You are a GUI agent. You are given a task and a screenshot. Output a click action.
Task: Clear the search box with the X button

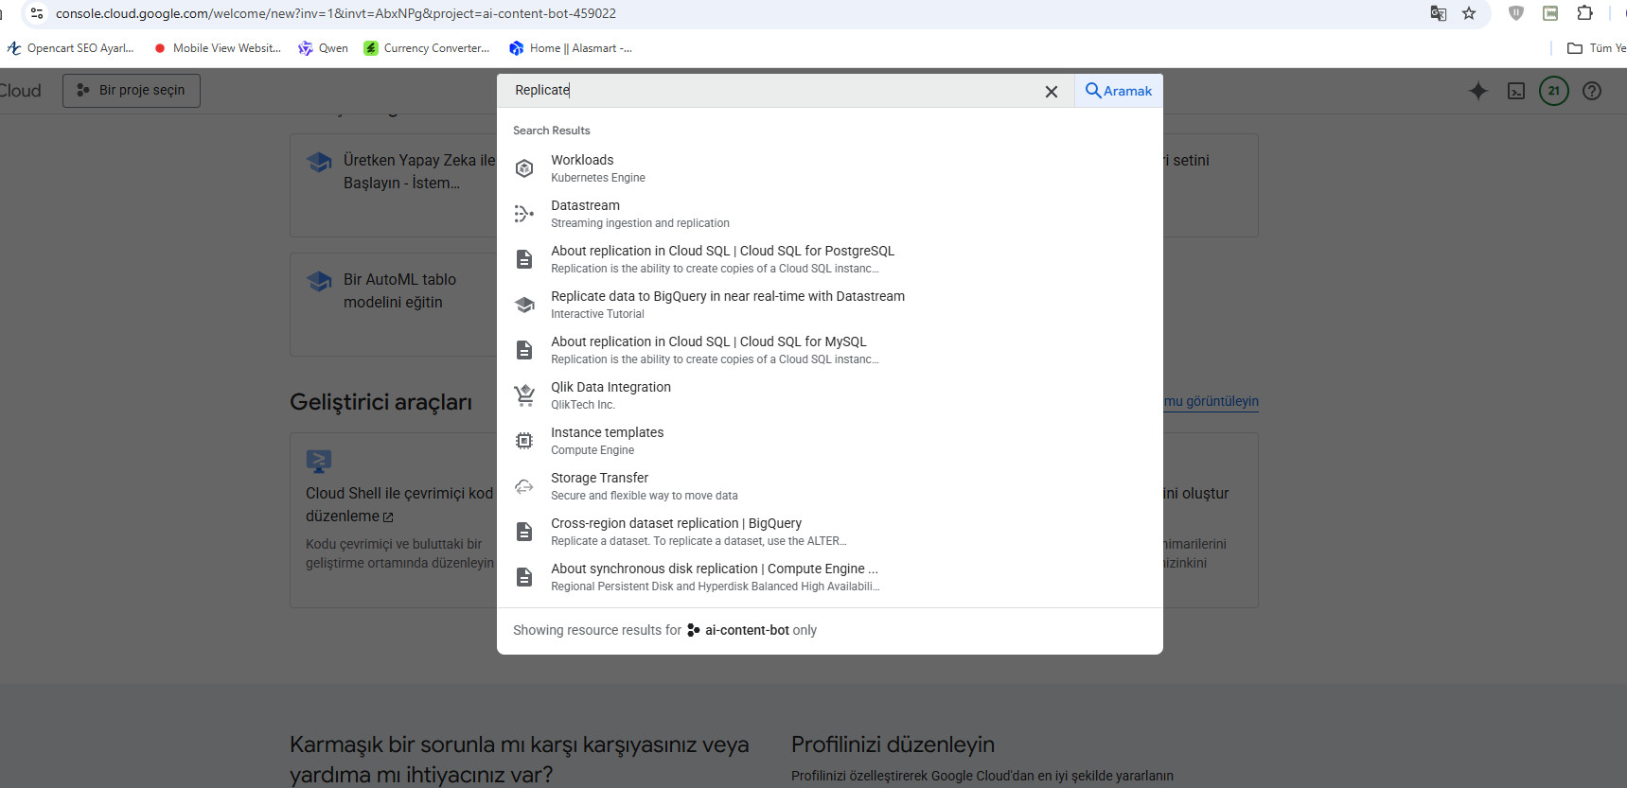tap(1051, 92)
